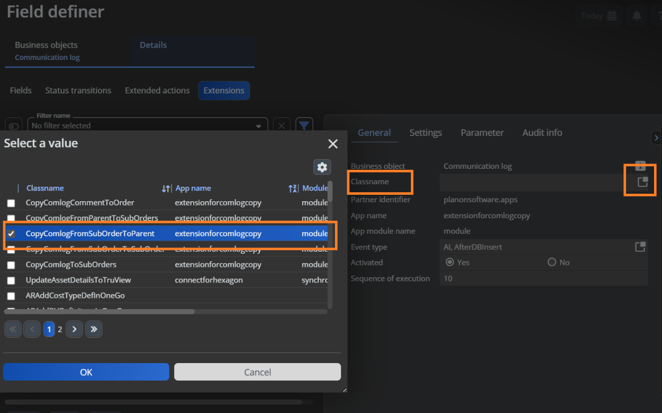Open the Details top tab

[192, 51]
